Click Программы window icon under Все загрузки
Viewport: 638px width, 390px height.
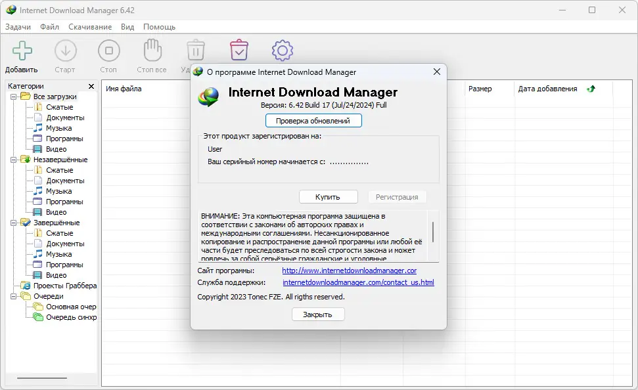[x=37, y=139]
